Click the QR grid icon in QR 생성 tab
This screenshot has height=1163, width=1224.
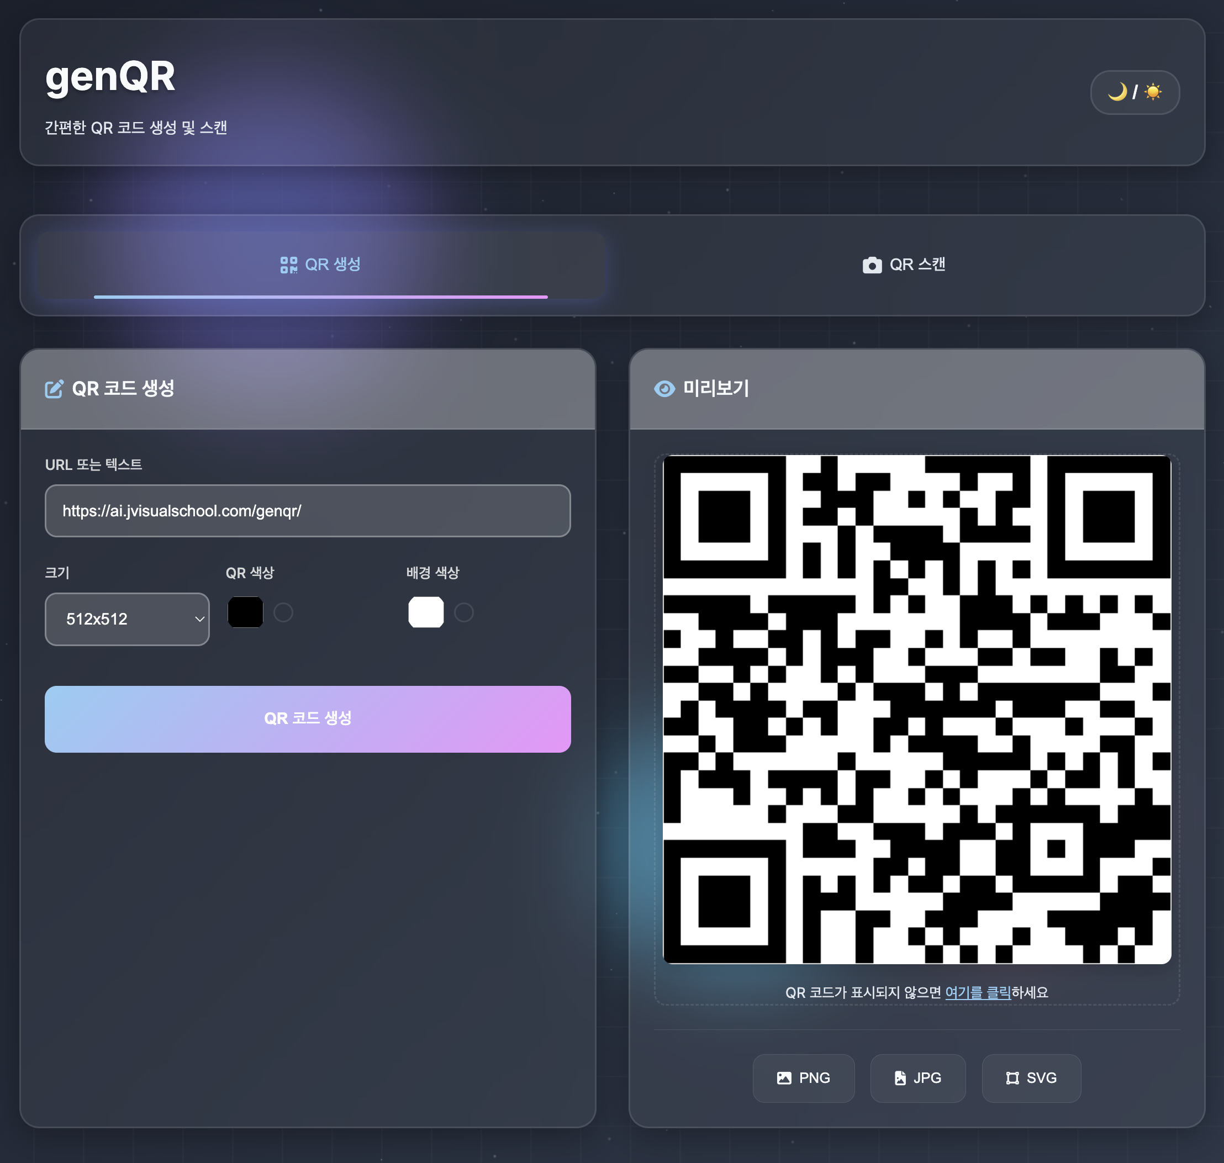coord(288,265)
